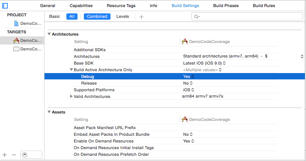Click the app target icon in TARGETS
Viewport: 306px width, 161px height.
pos(16,40)
